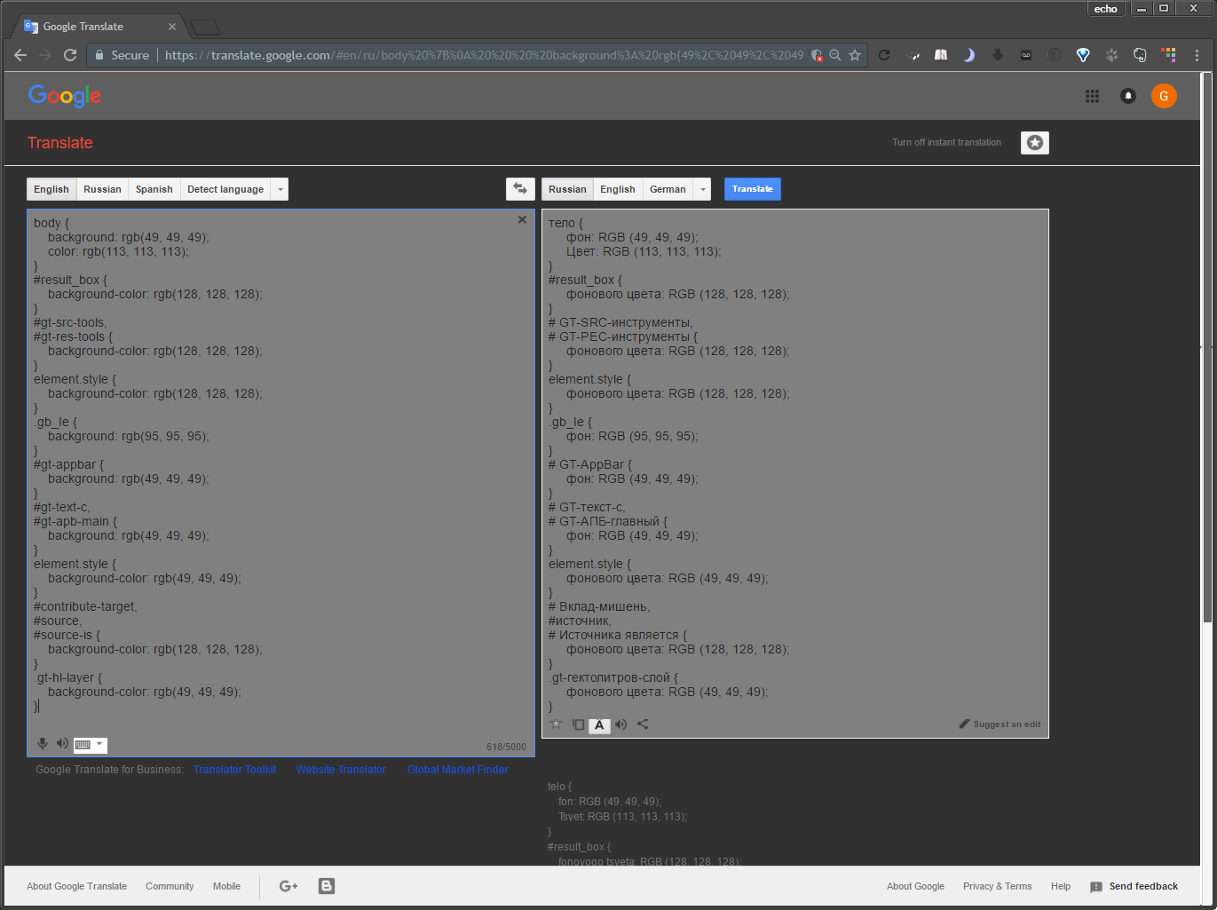Click the blue Translate button
Image resolution: width=1217 pixels, height=910 pixels.
753,189
